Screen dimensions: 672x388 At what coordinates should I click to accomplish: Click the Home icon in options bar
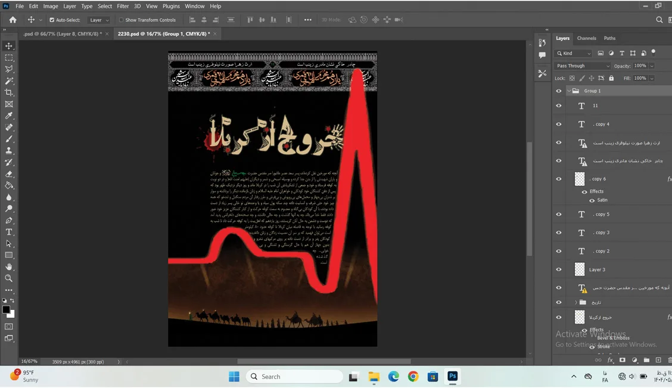tap(13, 20)
